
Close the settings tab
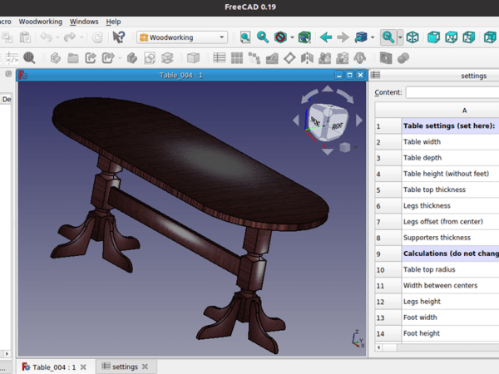[x=145, y=367]
